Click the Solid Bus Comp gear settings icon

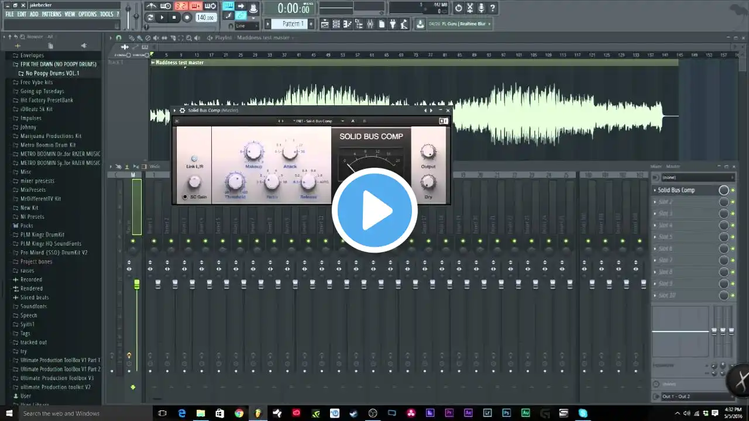click(182, 111)
